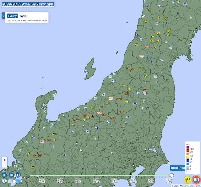Select the Hourly tab
This screenshot has height=187, width=201.
click(x=13, y=16)
